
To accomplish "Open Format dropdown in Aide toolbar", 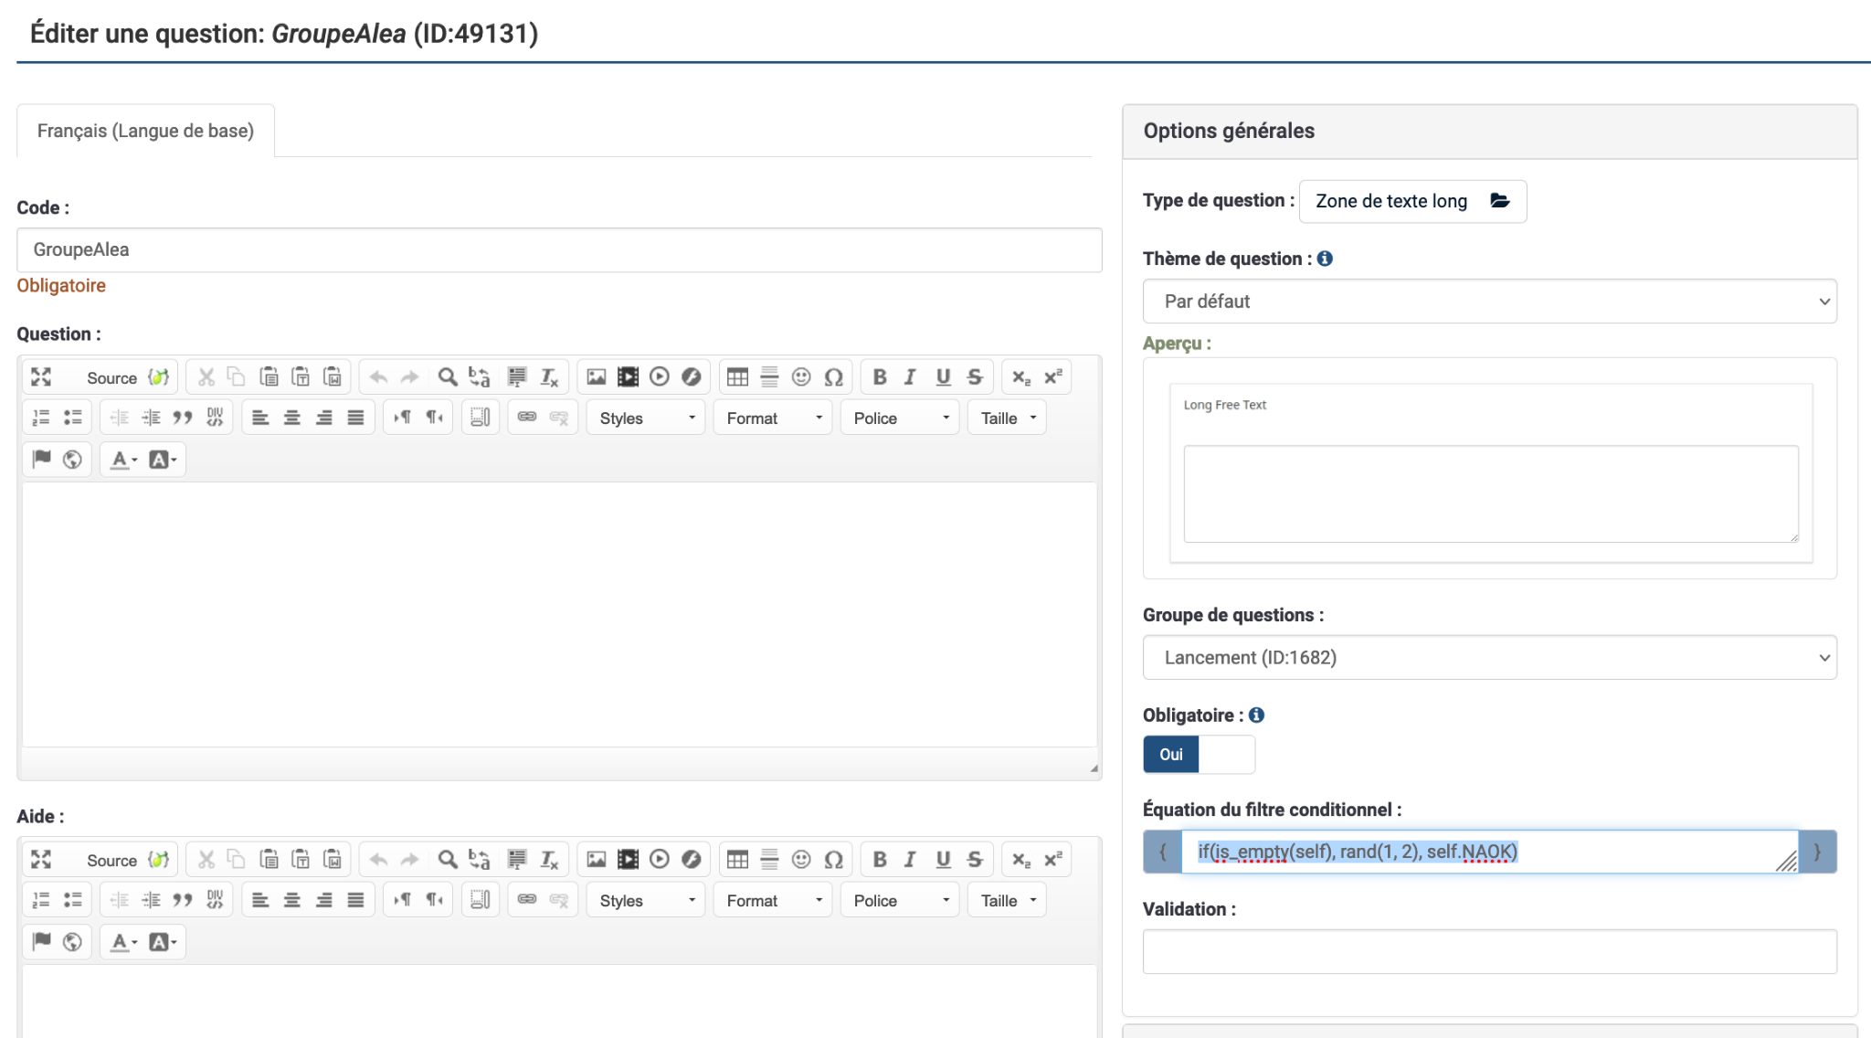I will (x=773, y=900).
